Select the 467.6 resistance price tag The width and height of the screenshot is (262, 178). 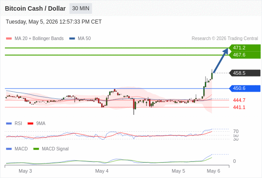245,55
